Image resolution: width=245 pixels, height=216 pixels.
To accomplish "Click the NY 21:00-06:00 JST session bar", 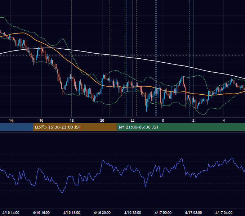I will 181,127.
